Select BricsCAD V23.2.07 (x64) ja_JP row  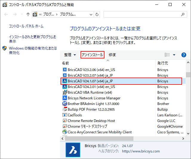(123, 75)
